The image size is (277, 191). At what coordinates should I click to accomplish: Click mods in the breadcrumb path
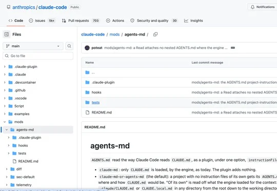pos(114,34)
